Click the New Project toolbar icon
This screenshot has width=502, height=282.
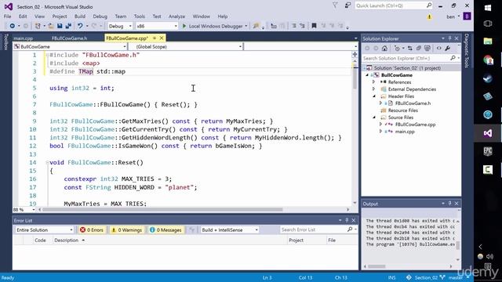point(38,26)
